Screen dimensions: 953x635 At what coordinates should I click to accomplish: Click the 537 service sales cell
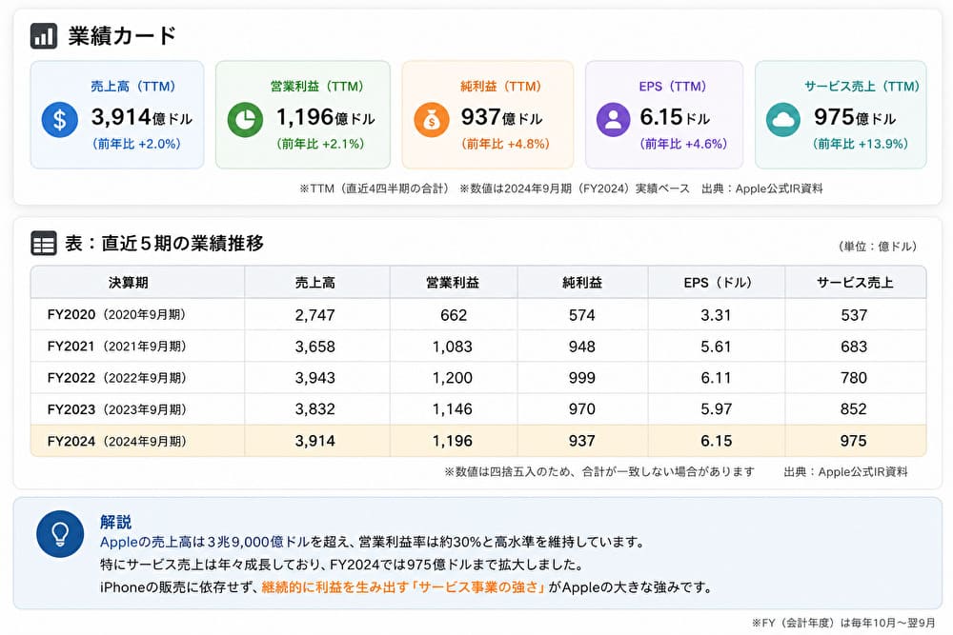pos(854,315)
